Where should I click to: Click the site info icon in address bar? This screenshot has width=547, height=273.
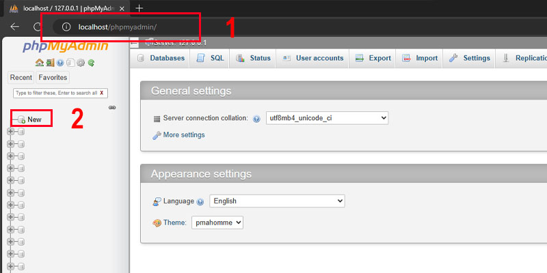coord(66,27)
